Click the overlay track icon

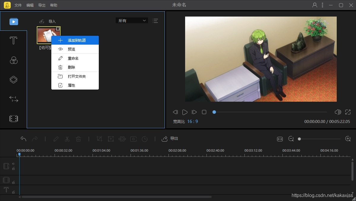click(x=6, y=180)
